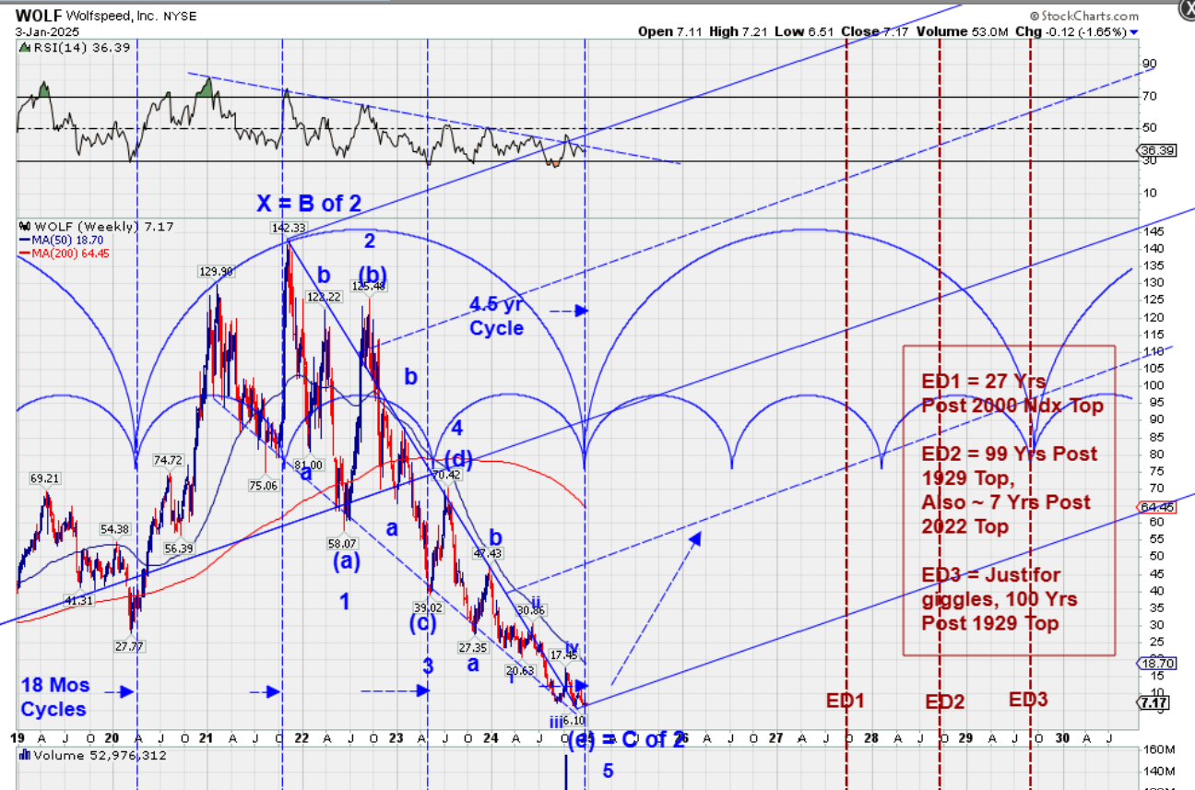The image size is (1195, 790).
Task: Click the bar icon beside the Volume label
Action: click(x=25, y=756)
